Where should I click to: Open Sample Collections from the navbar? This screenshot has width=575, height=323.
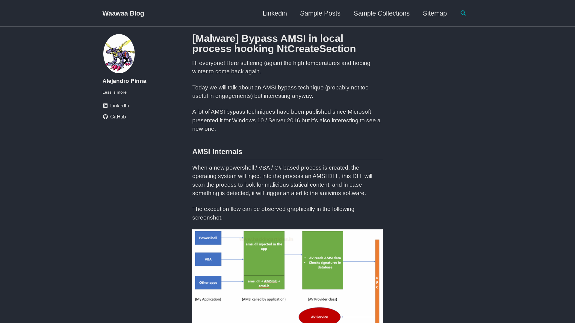click(x=381, y=13)
